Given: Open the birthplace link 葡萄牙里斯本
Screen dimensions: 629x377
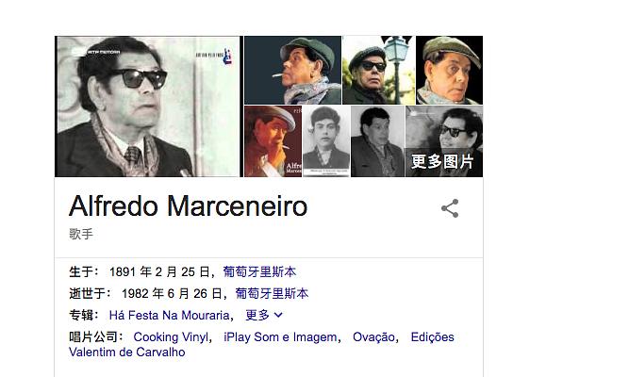Looking at the screenshot, I should 259,272.
